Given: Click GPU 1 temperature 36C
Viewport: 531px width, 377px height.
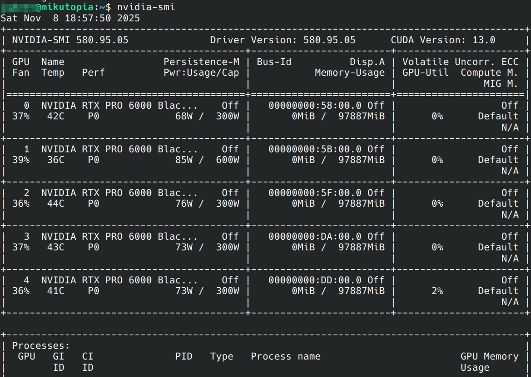Looking at the screenshot, I should click(x=55, y=160).
